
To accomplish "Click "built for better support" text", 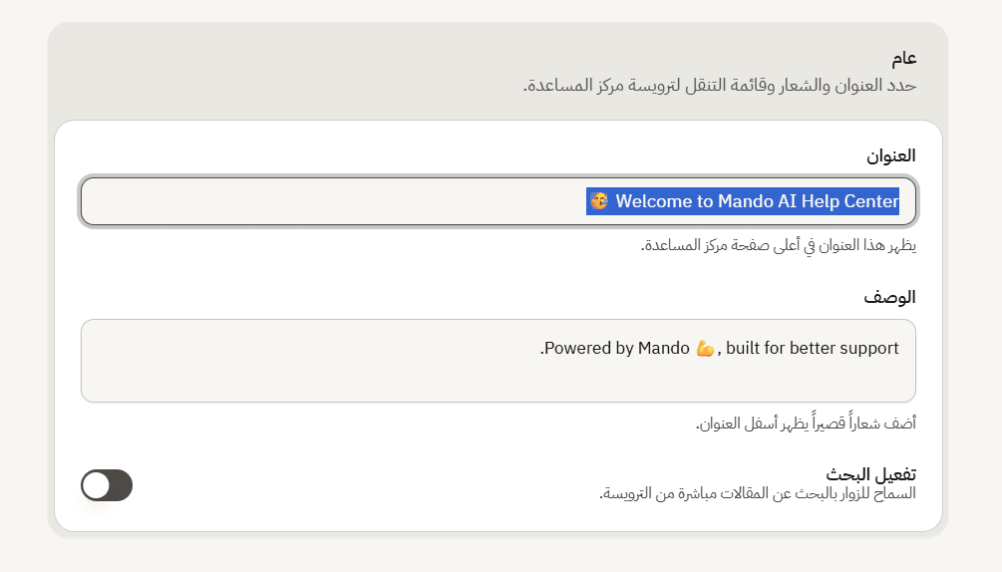I will pos(813,348).
